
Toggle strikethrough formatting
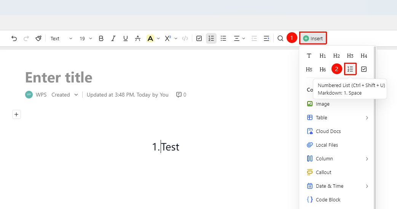pos(138,38)
